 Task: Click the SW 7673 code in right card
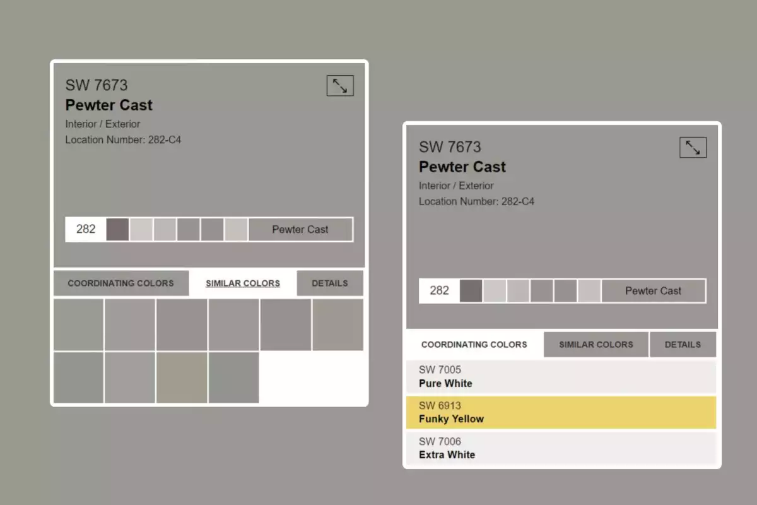coord(450,147)
